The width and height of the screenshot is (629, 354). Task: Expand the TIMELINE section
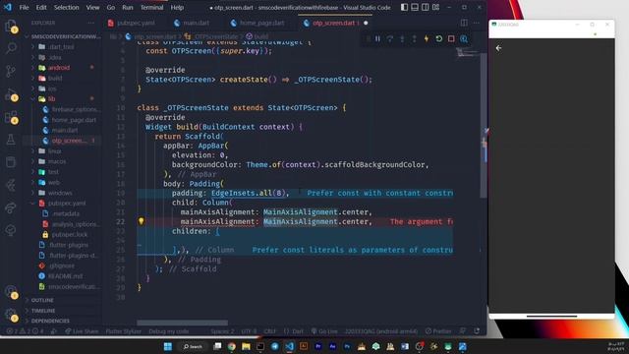coord(43,311)
